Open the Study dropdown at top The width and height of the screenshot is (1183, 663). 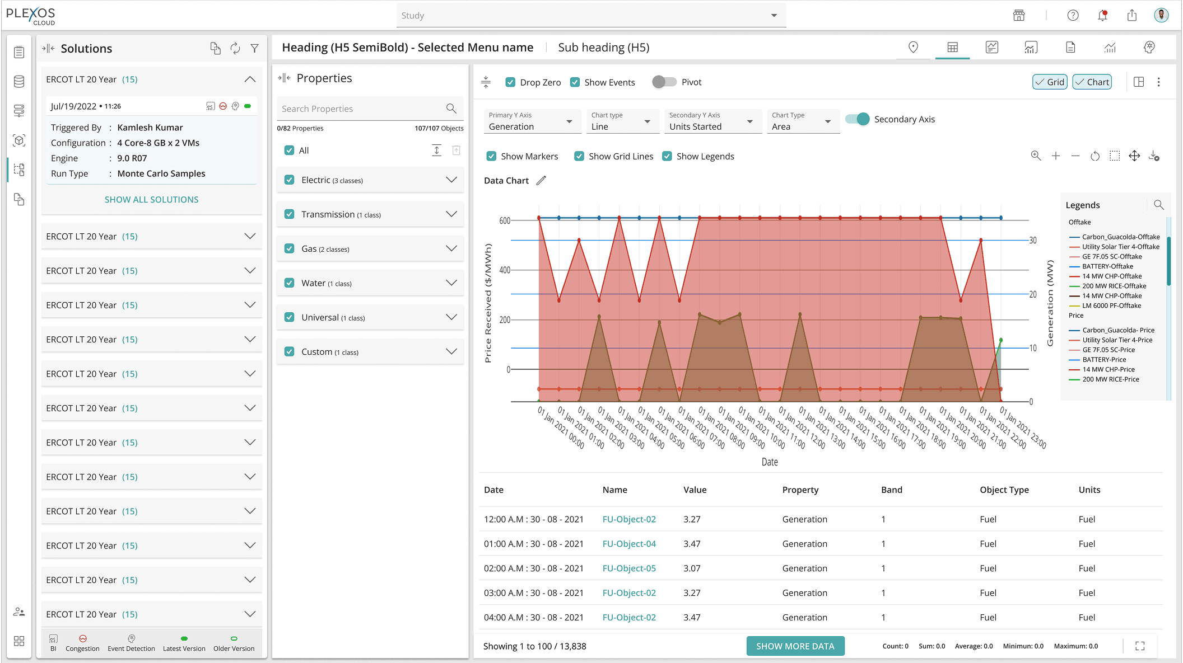coord(591,15)
